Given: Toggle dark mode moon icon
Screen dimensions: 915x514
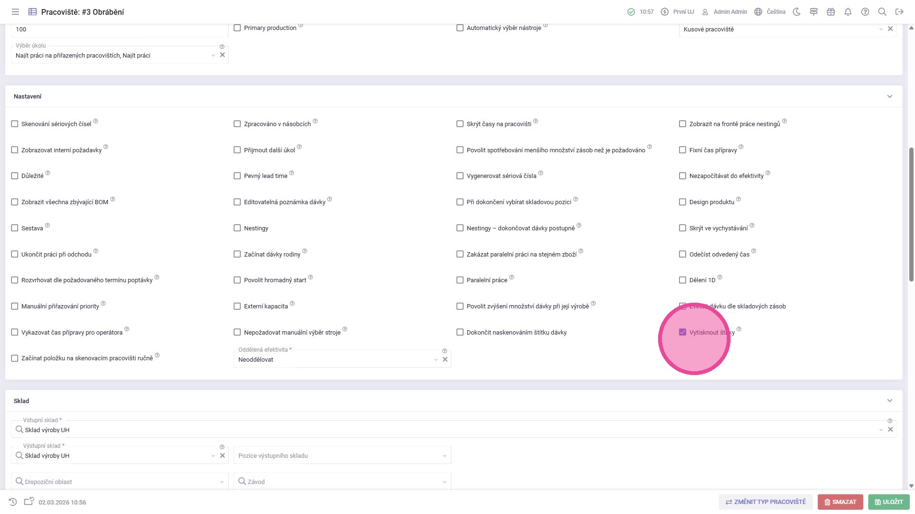Looking at the screenshot, I should pos(796,12).
